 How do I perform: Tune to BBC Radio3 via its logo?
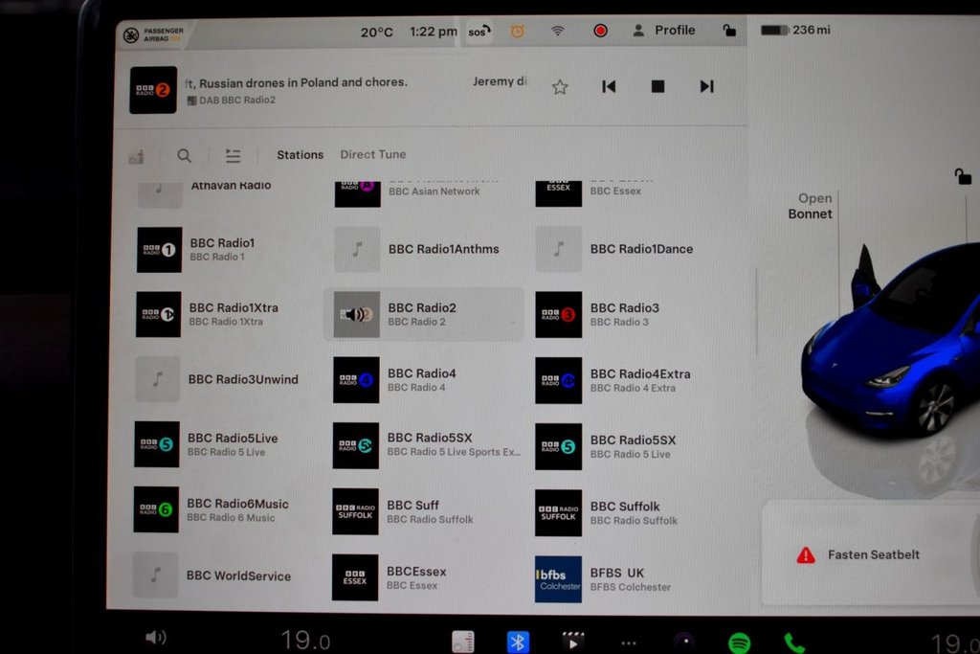(558, 314)
